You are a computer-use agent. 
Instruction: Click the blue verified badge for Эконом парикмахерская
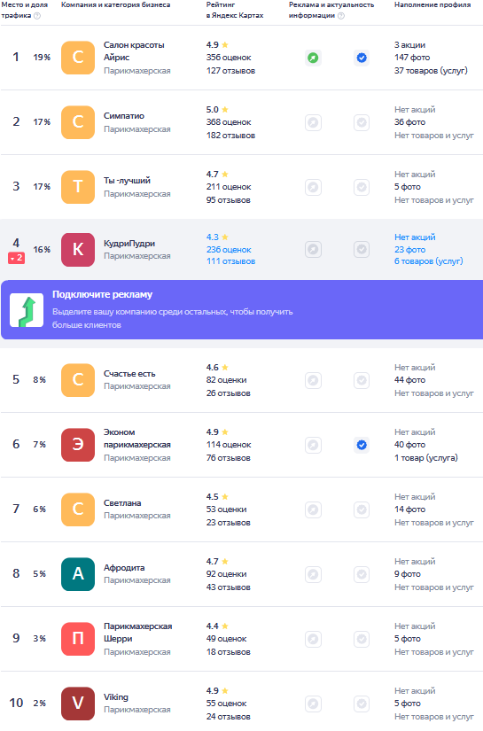click(362, 445)
